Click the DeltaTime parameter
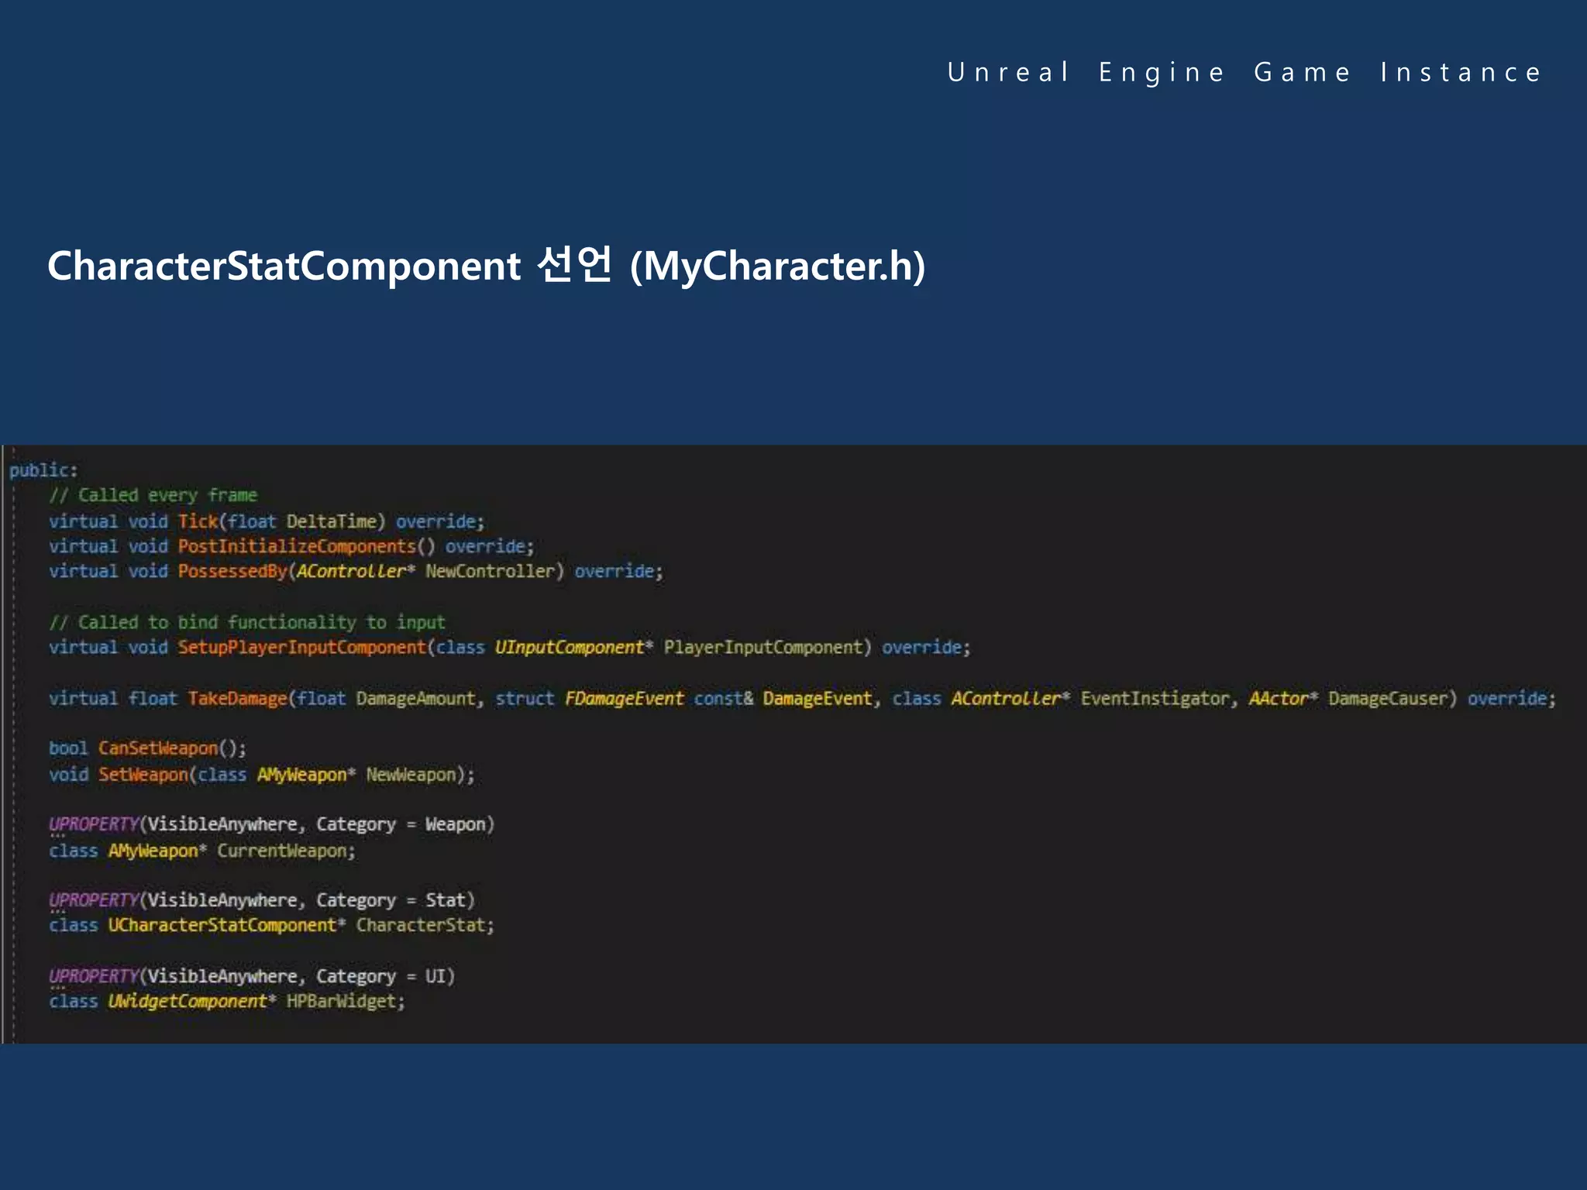Screen dimensions: 1587x1190 pos(332,521)
